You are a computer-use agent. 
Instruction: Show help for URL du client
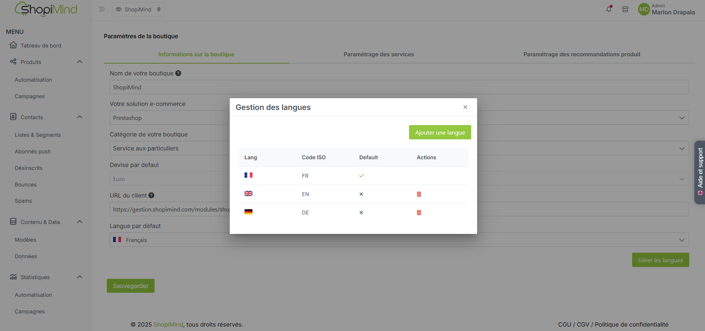coord(151,195)
